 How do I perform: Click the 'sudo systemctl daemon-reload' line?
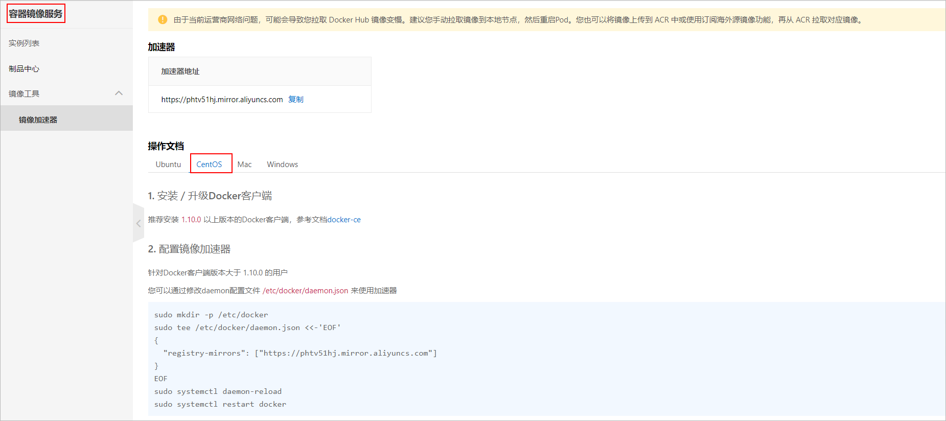point(218,391)
